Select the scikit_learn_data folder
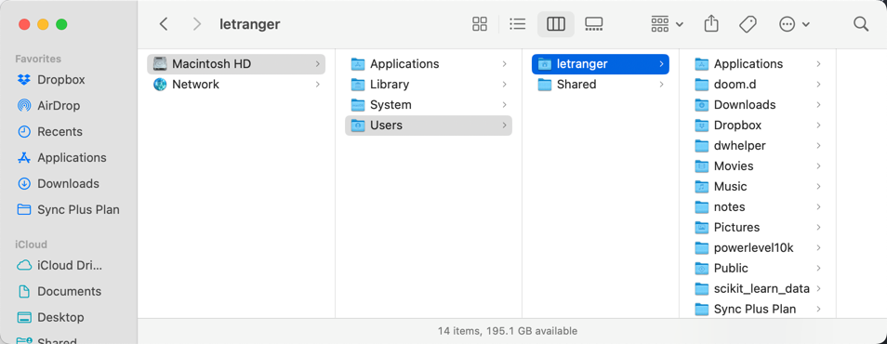887x344 pixels. tap(758, 288)
